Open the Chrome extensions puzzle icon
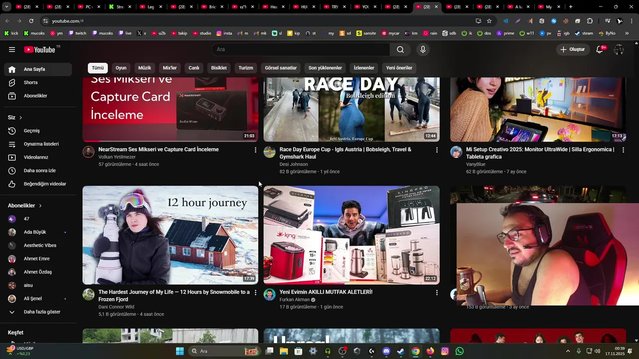This screenshot has width=639, height=359. [x=590, y=21]
